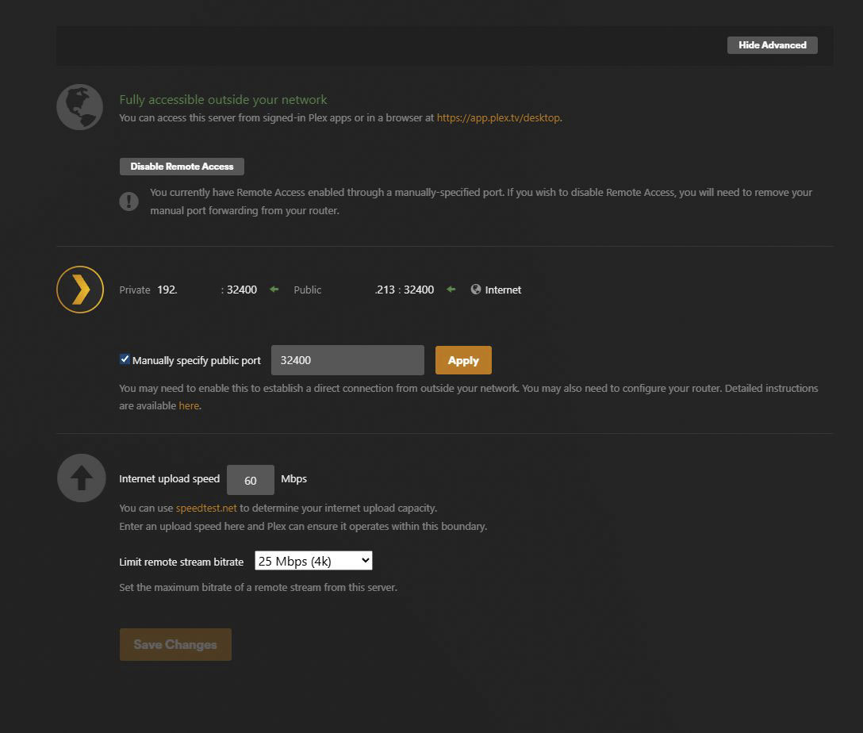Click the upload arrow icon
The width and height of the screenshot is (863, 733).
82,478
